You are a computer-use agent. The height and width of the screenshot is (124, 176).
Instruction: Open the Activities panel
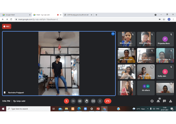coord(171,101)
